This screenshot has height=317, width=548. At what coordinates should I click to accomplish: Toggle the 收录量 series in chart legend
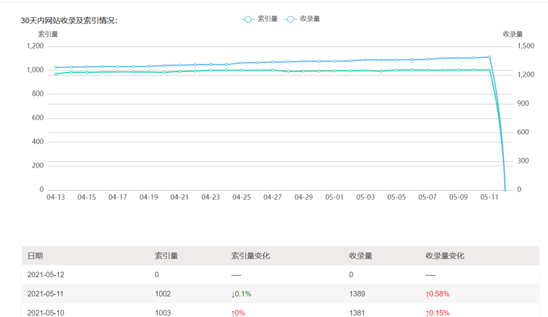click(310, 19)
